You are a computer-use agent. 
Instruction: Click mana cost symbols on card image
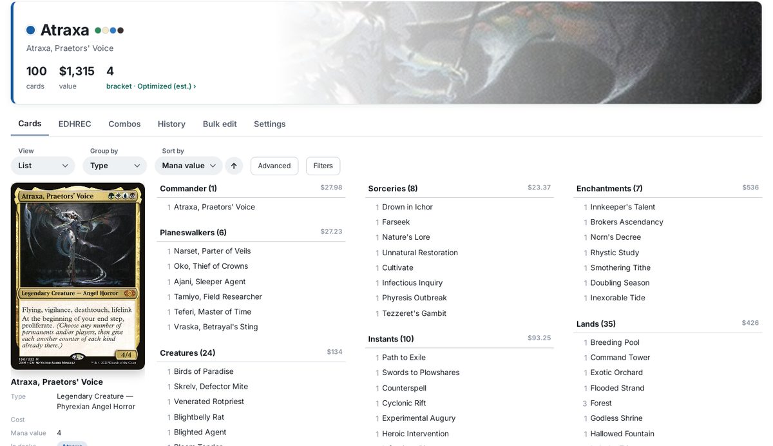(x=123, y=196)
